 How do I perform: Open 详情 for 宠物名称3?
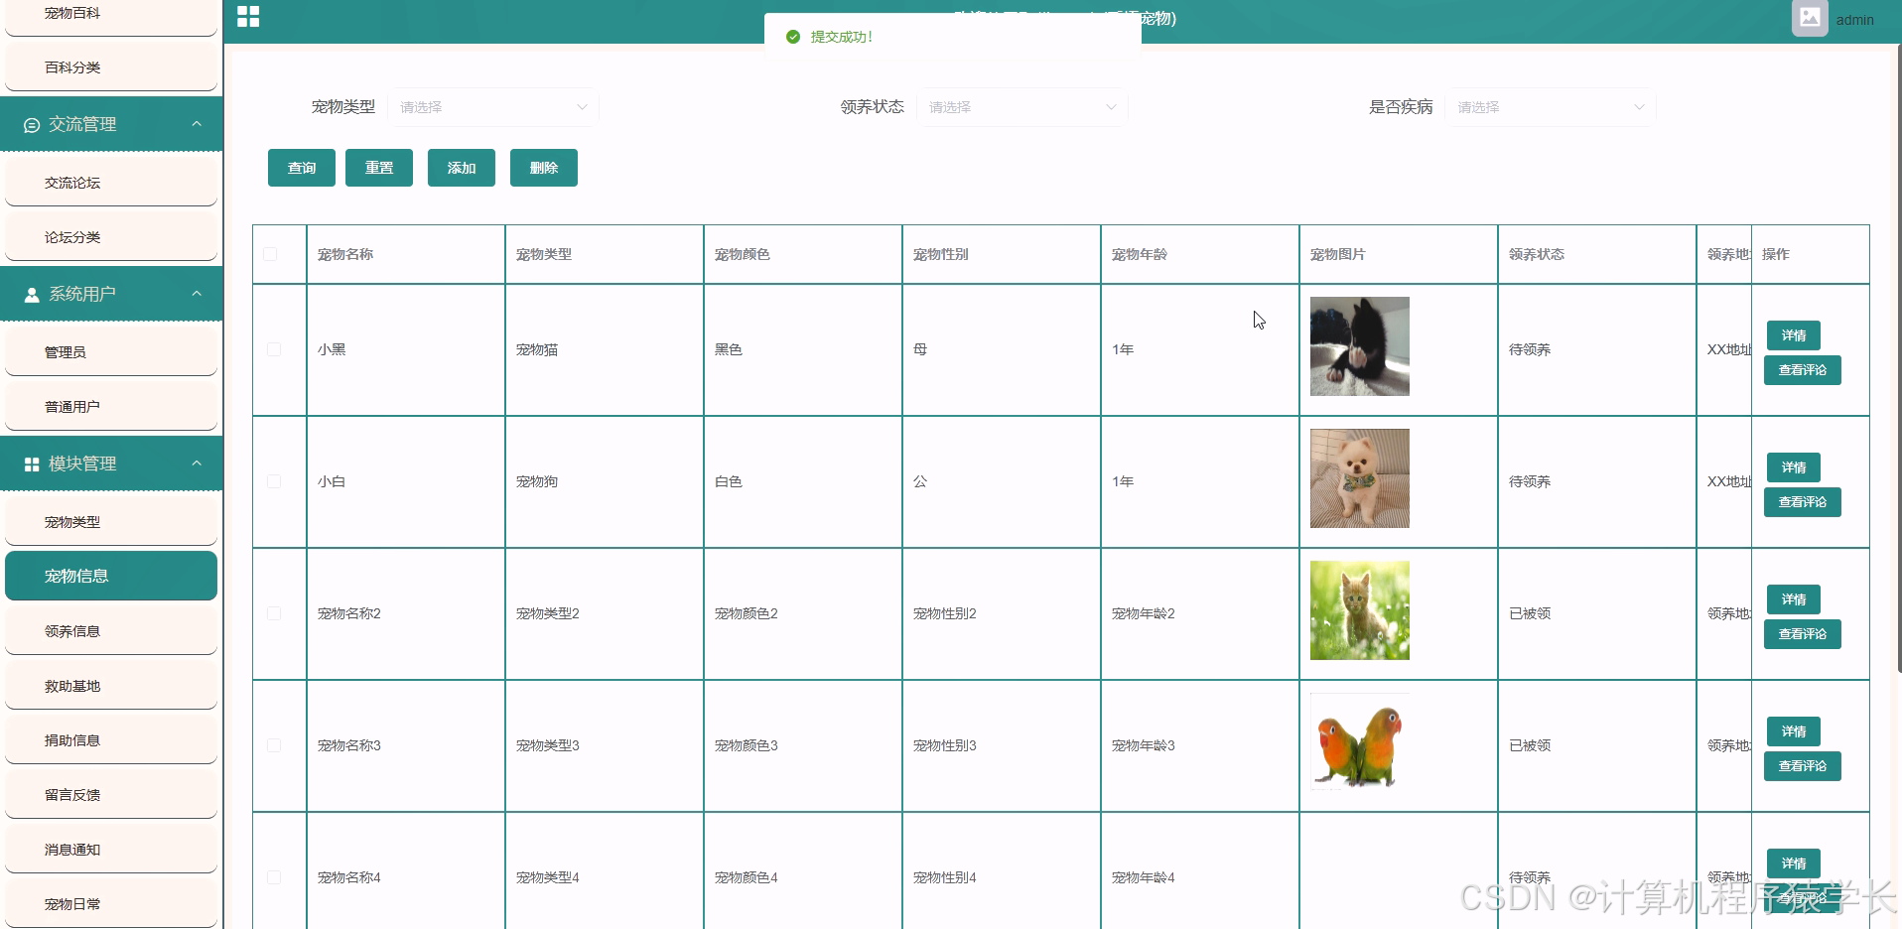(1794, 731)
